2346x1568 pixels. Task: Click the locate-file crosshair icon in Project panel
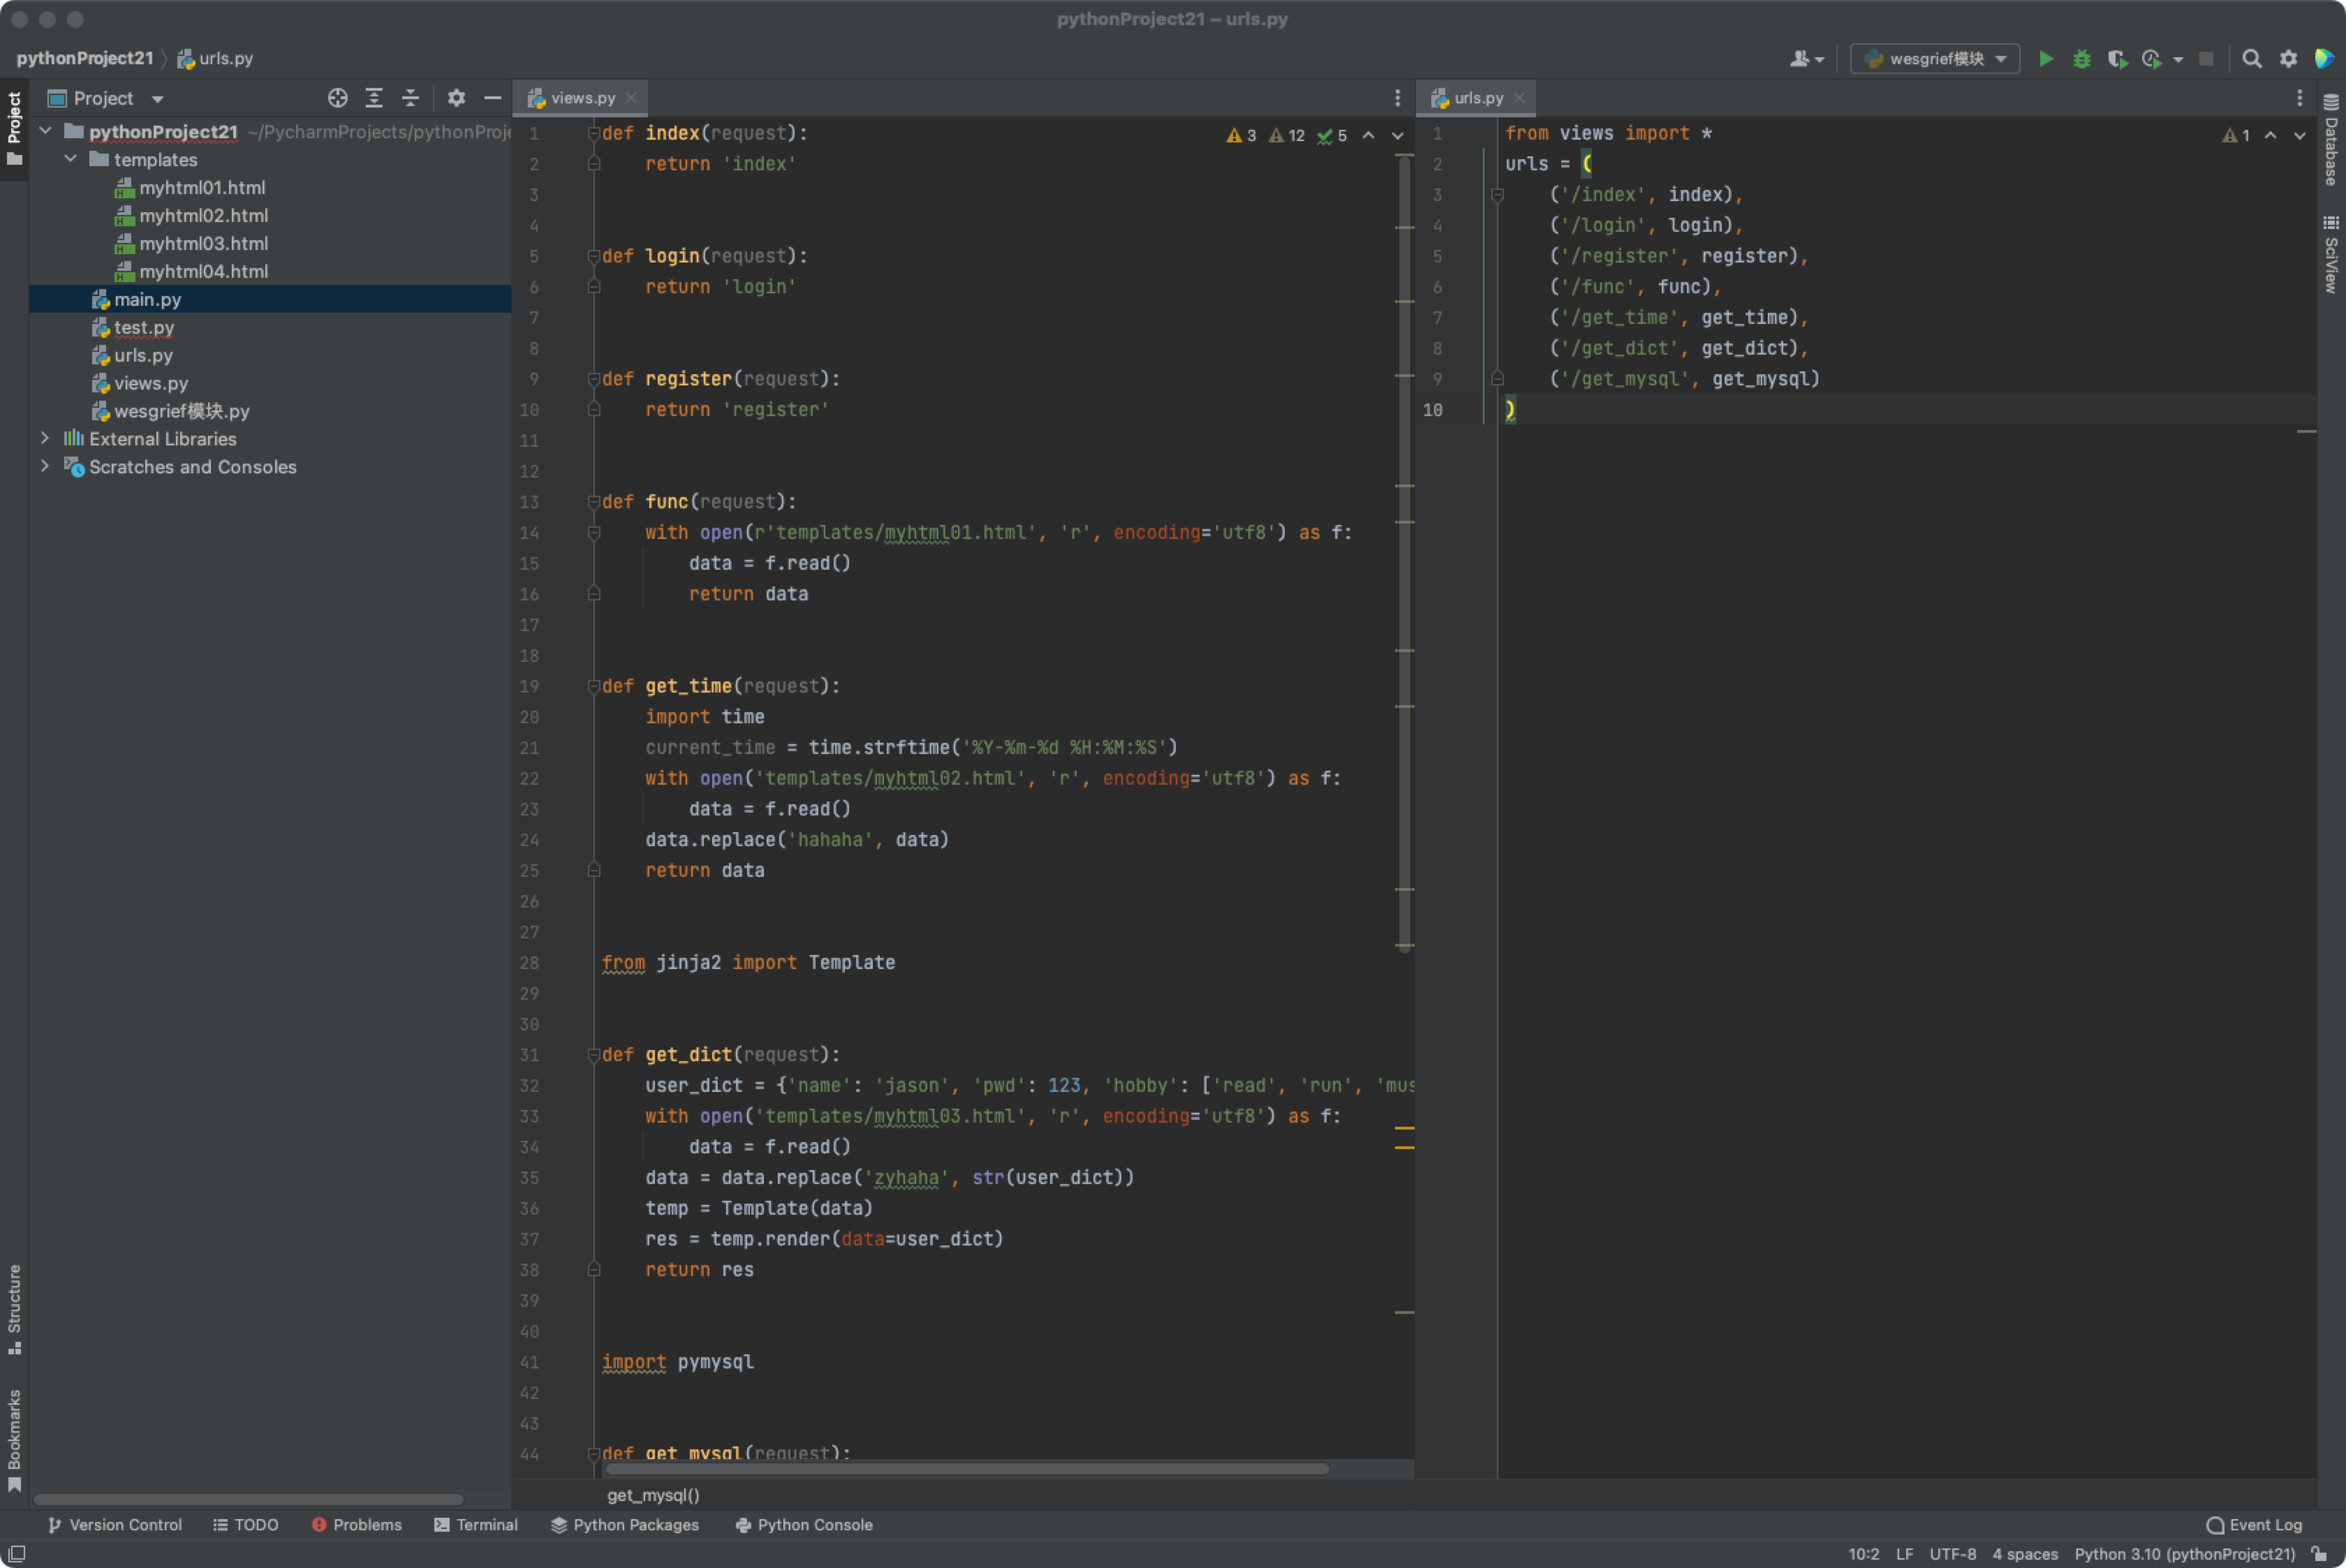point(338,98)
